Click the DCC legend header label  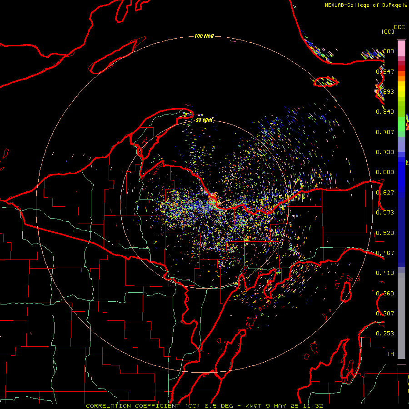399,27
